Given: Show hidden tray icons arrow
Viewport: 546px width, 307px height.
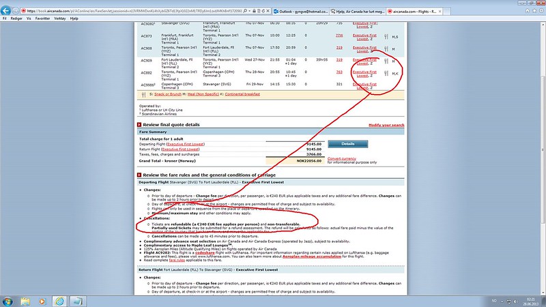Looking at the screenshot, I should click(x=502, y=302).
